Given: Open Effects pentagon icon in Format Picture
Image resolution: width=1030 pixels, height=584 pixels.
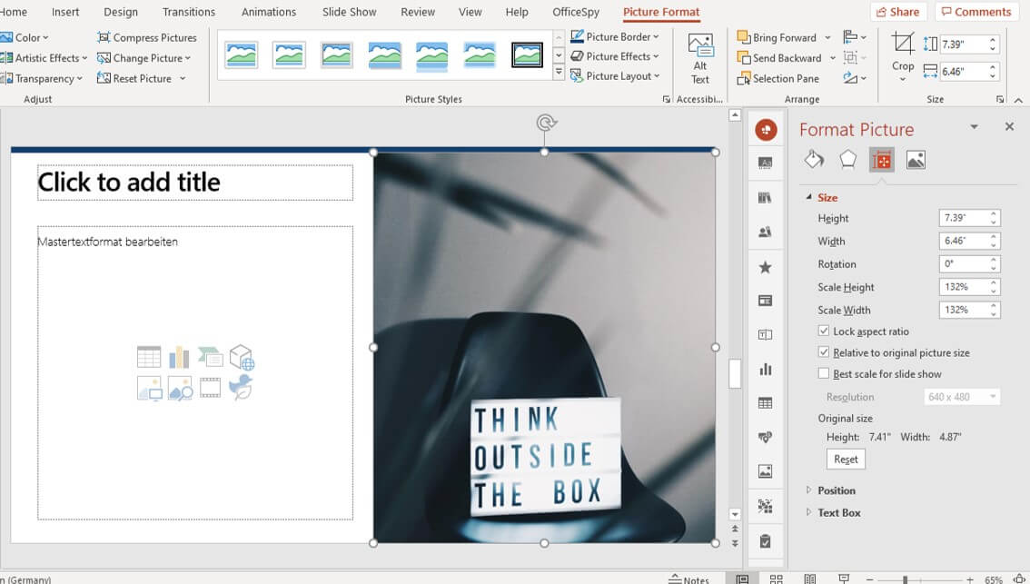Looking at the screenshot, I should pos(847,160).
